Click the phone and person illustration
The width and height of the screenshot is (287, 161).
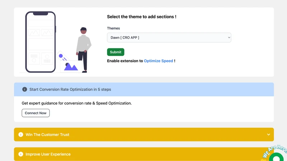(x=56, y=42)
